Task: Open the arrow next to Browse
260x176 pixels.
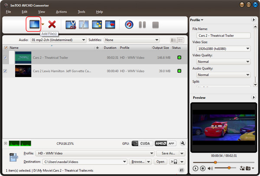Action: tap(149, 162)
